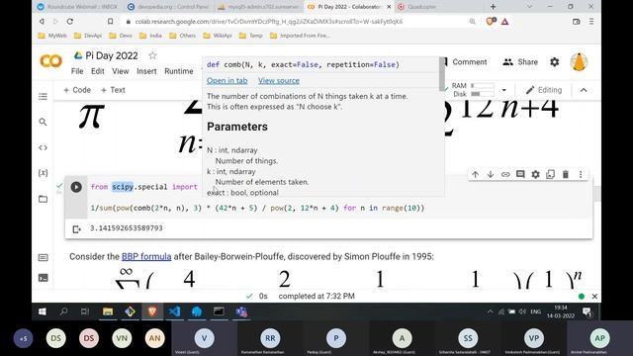
Task: Open the user account avatar
Action: [x=579, y=62]
